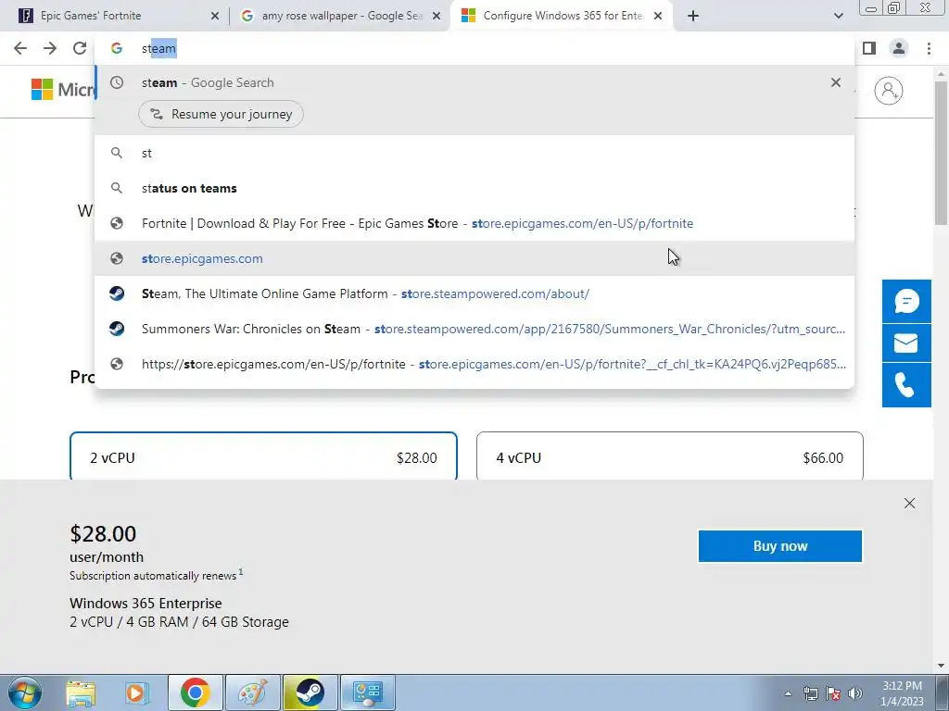Open the 3:12 PM clock in taskbar
The width and height of the screenshot is (949, 711).
(x=902, y=693)
